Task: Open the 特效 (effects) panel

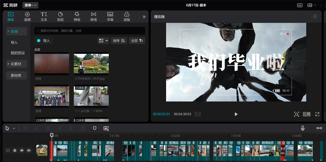Action: pos(77,16)
